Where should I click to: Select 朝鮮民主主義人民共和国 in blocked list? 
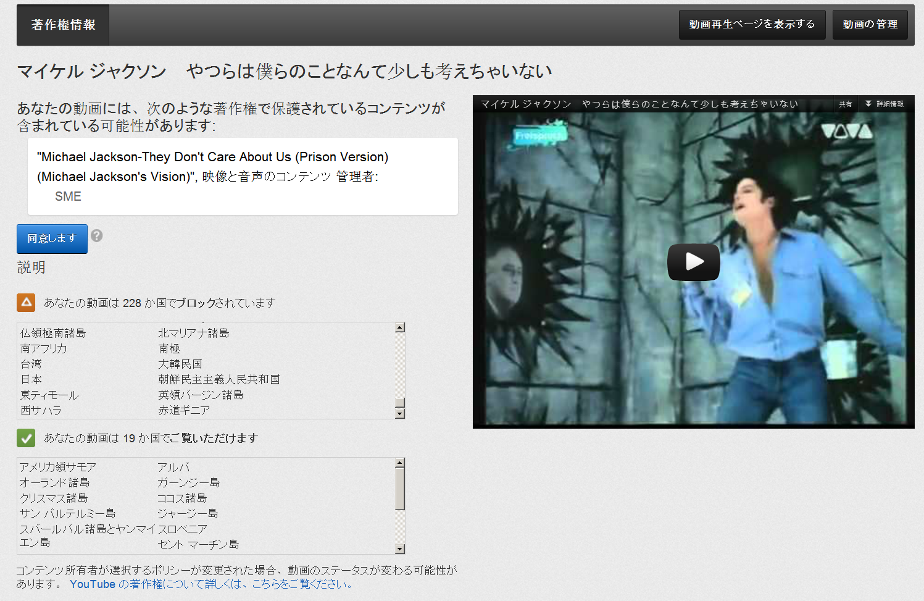[219, 379]
